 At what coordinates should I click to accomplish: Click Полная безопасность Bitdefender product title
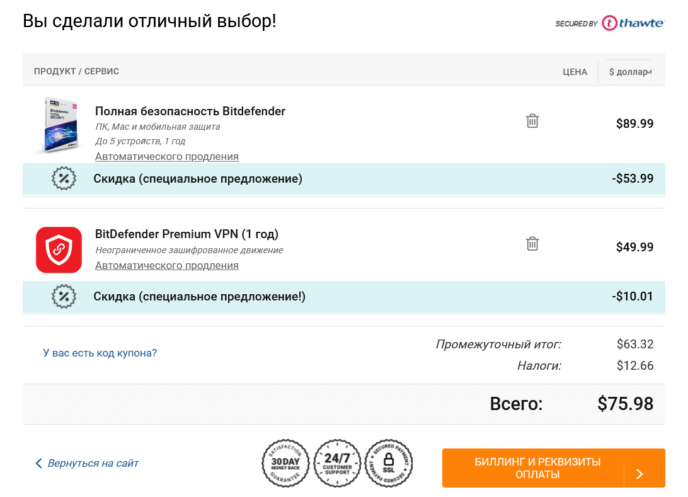point(190,111)
